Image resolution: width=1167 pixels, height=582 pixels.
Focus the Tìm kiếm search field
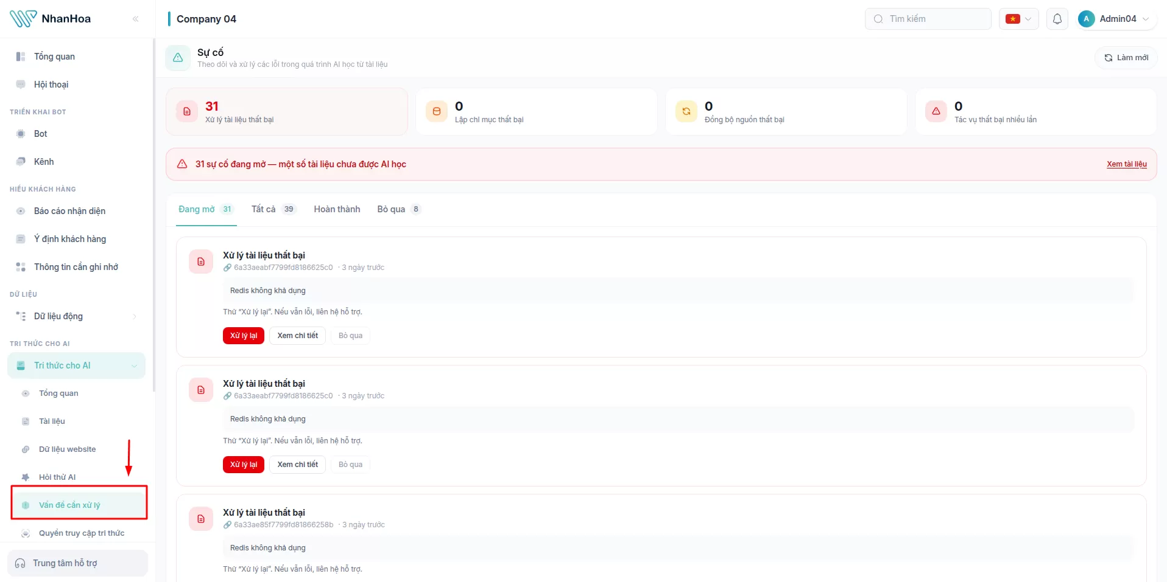tap(928, 19)
